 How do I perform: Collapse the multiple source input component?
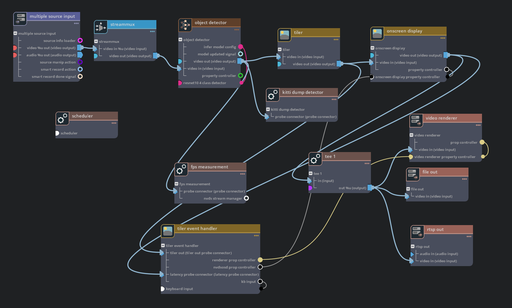(x=15, y=33)
